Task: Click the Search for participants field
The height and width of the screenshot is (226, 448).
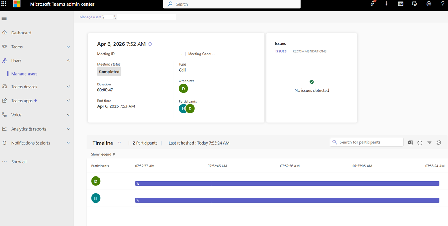Action: click(366, 142)
